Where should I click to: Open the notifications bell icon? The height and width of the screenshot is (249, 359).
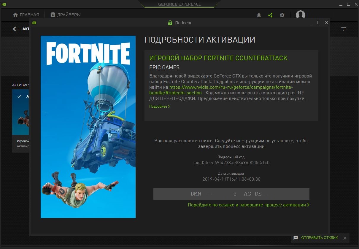(259, 15)
